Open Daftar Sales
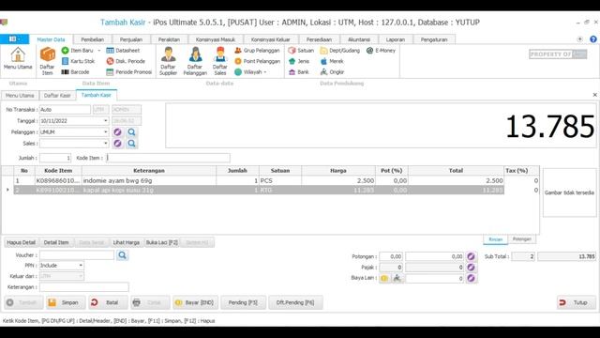 tap(220, 61)
